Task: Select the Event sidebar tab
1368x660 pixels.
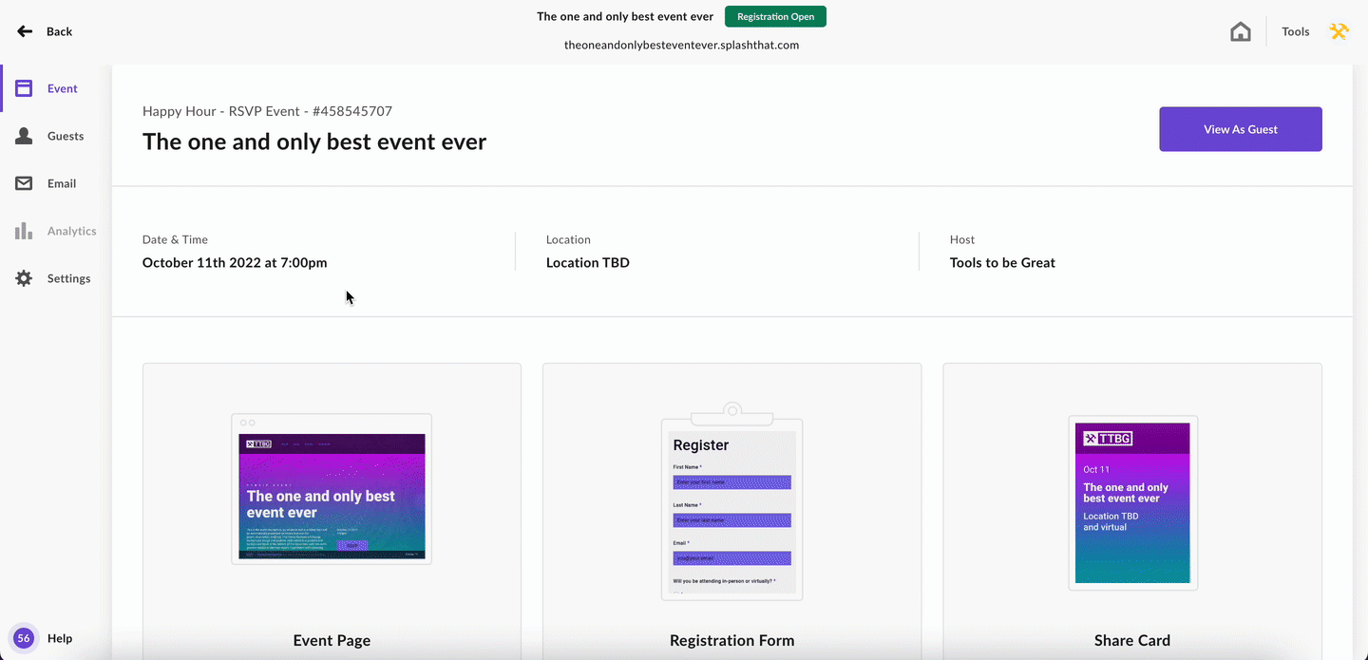Action: (63, 88)
